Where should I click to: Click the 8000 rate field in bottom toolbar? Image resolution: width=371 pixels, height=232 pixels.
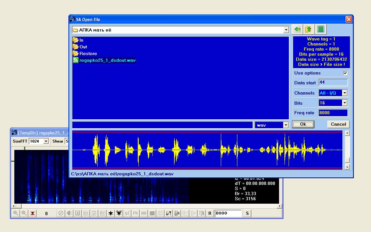pyautogui.click(x=228, y=213)
